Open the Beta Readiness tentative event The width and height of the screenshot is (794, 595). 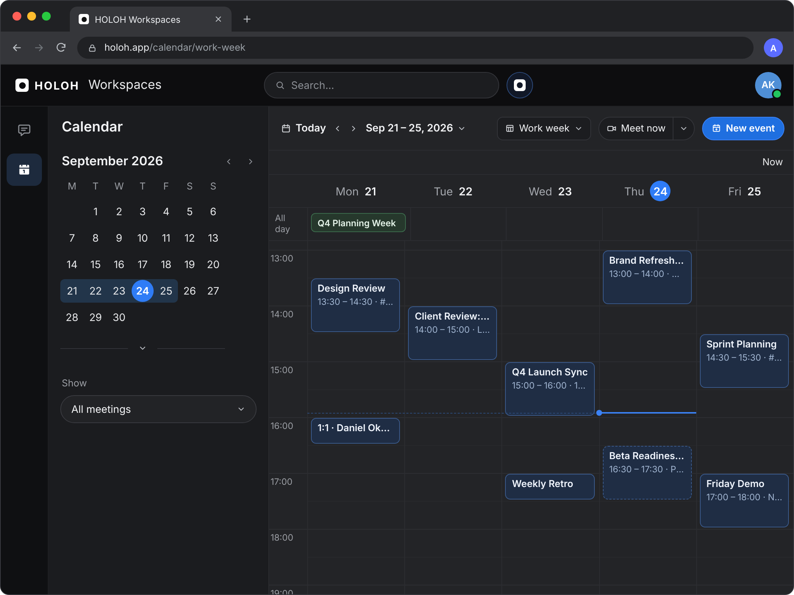pyautogui.click(x=647, y=473)
